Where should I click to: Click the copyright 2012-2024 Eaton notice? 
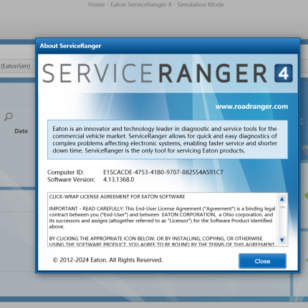[x=107, y=260]
